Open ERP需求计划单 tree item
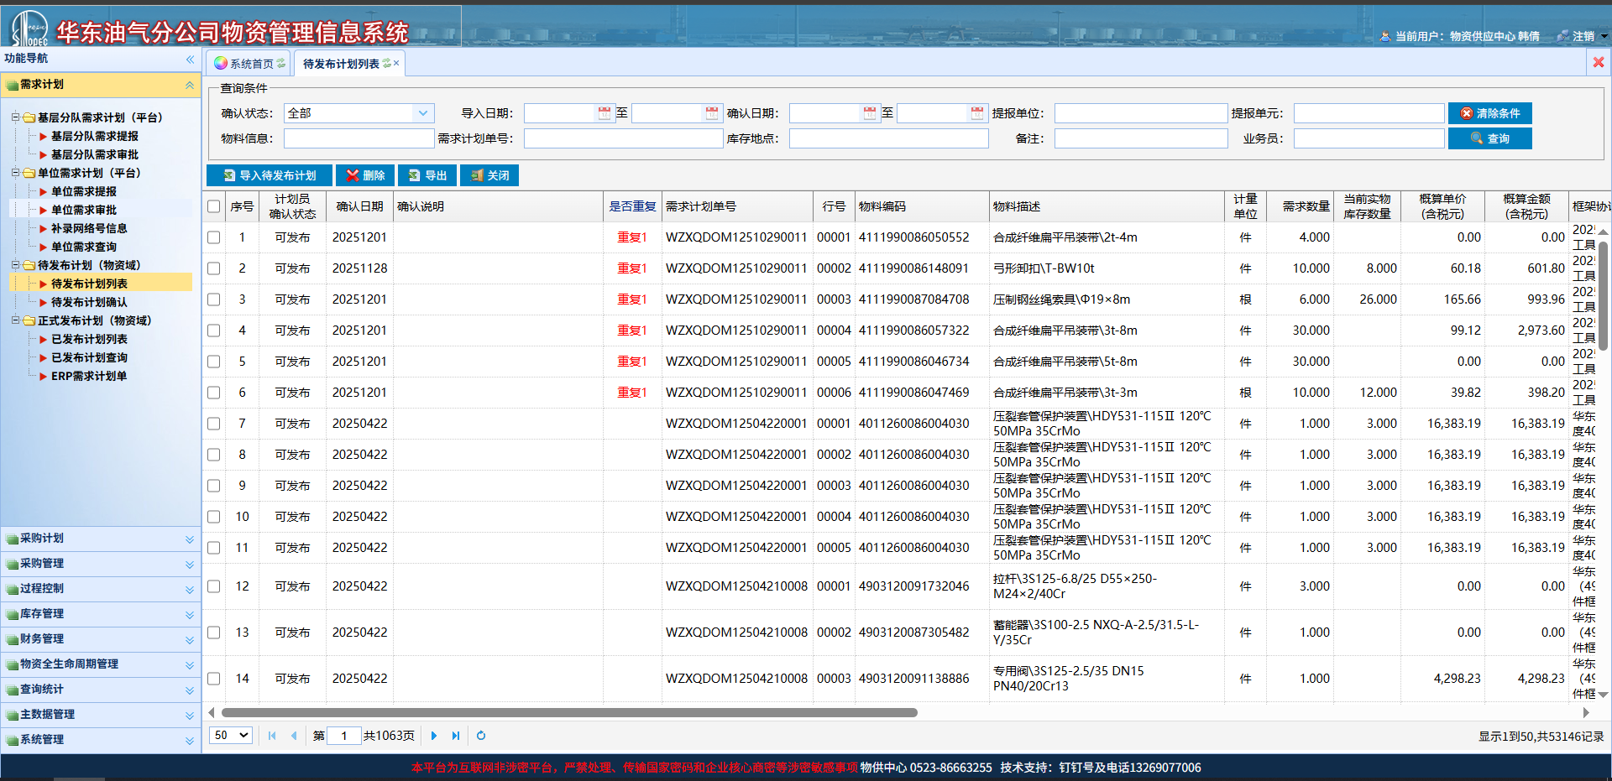 point(88,376)
